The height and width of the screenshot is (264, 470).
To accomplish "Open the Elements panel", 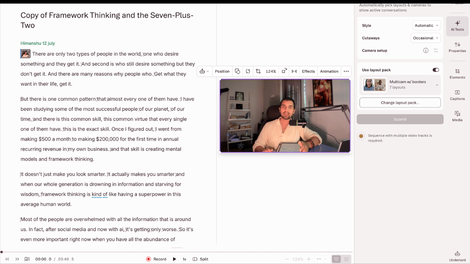I will pos(457,74).
